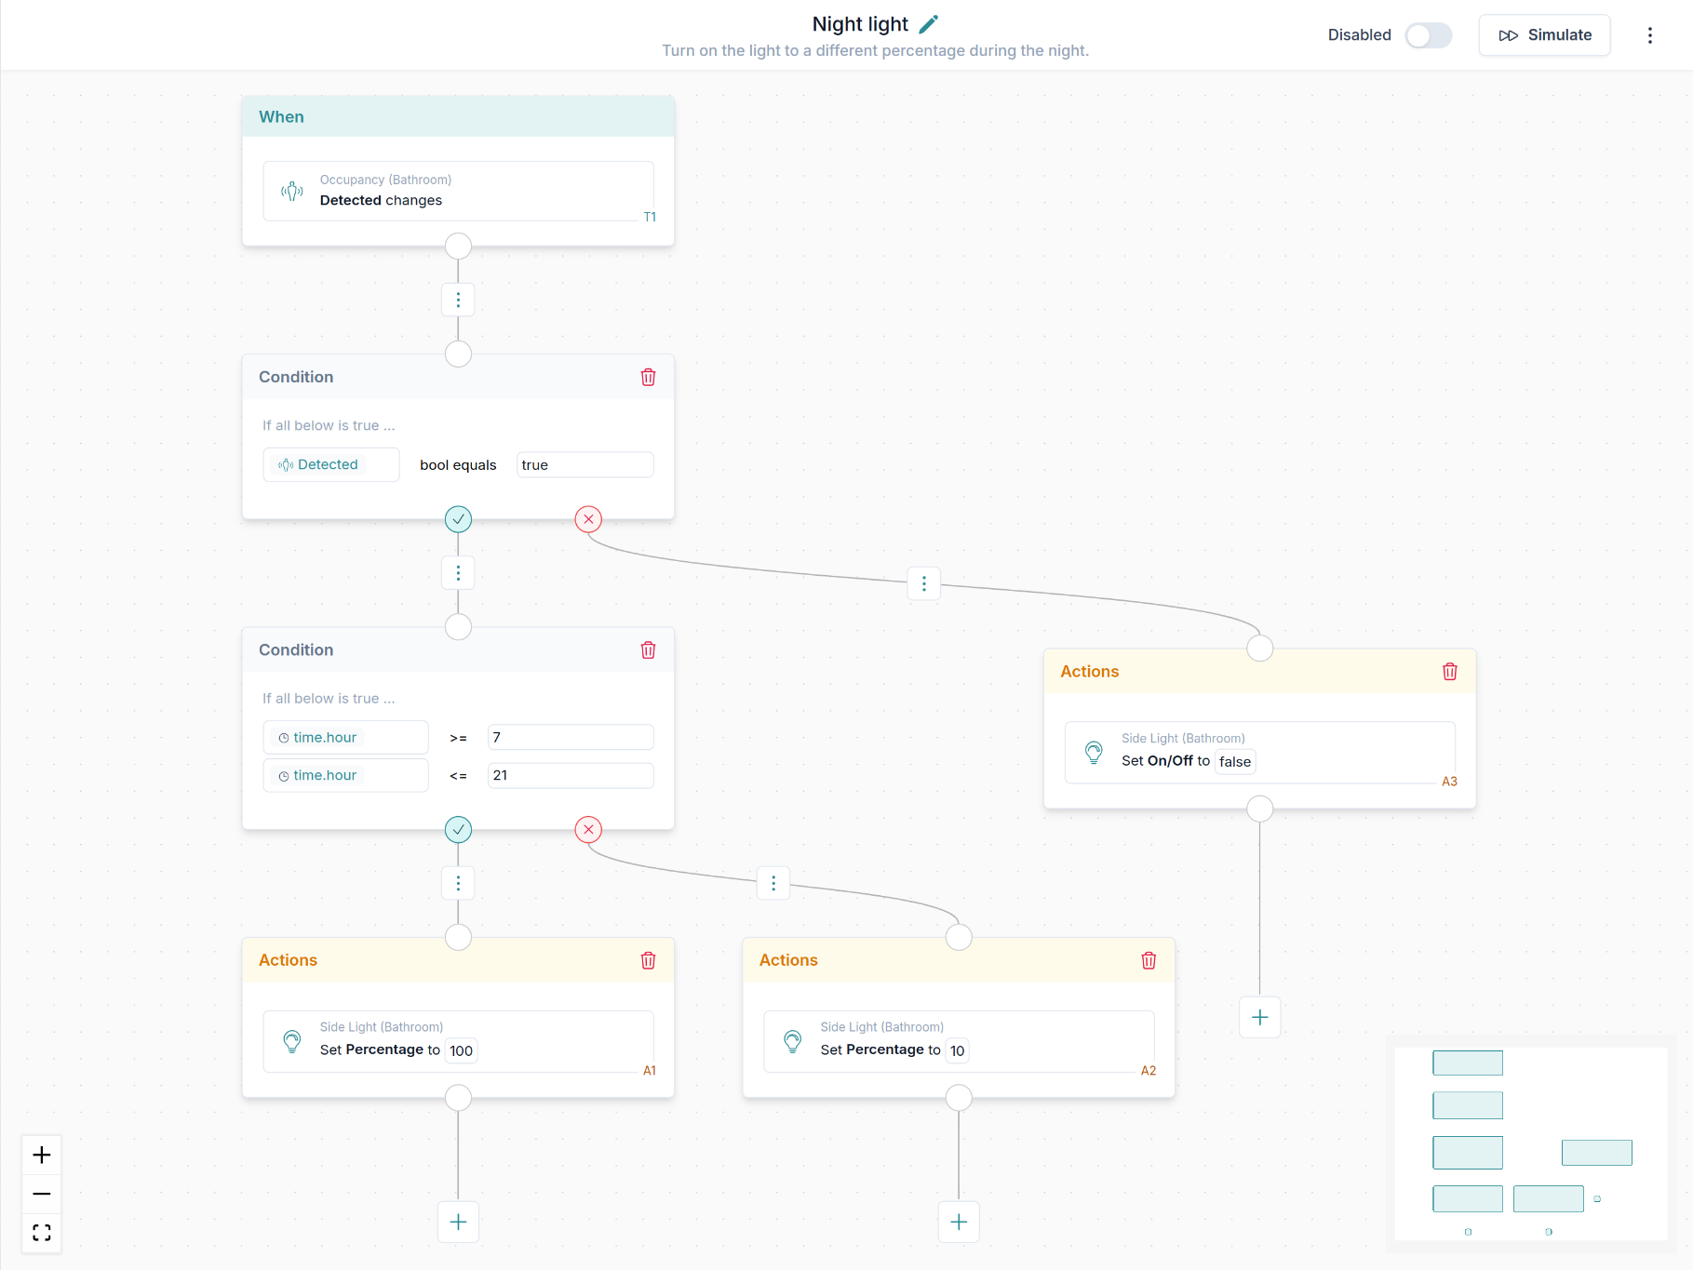Click the percentage value 100
The height and width of the screenshot is (1270, 1693).
tap(462, 1050)
